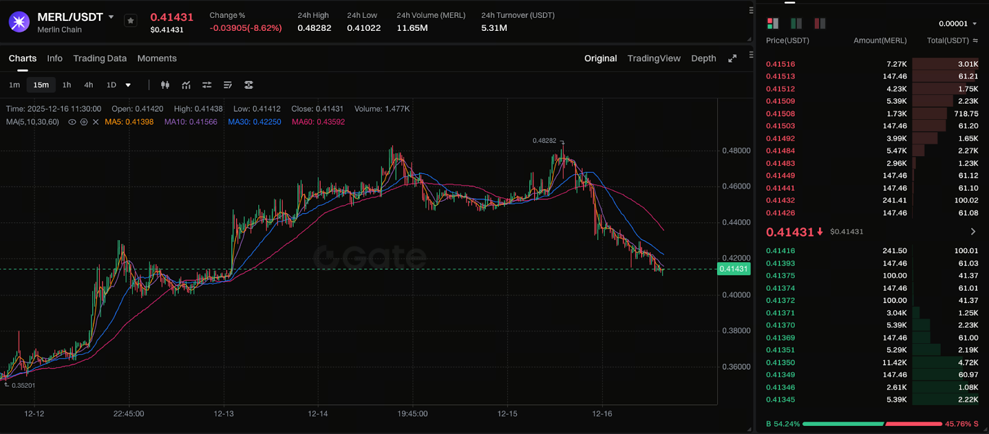Click the menu handle above the chart panel
This screenshot has width=989, height=434.
[x=751, y=10]
